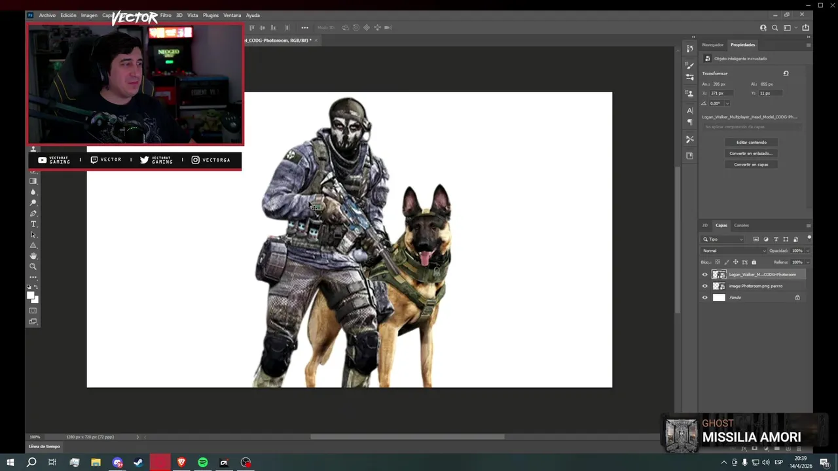Select the Type tool
The image size is (838, 471).
coord(33,224)
